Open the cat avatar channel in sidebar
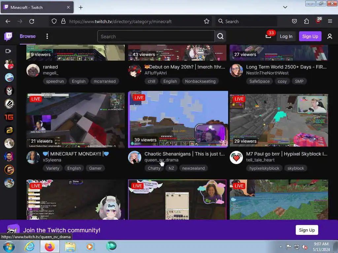The width and height of the screenshot is (338, 253). (x=9, y=143)
